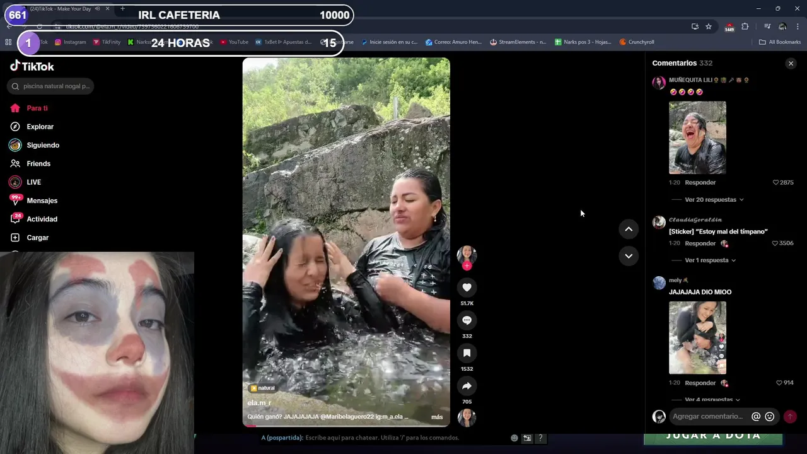
Task: Open the 1xBet bookmark
Action: [283, 42]
